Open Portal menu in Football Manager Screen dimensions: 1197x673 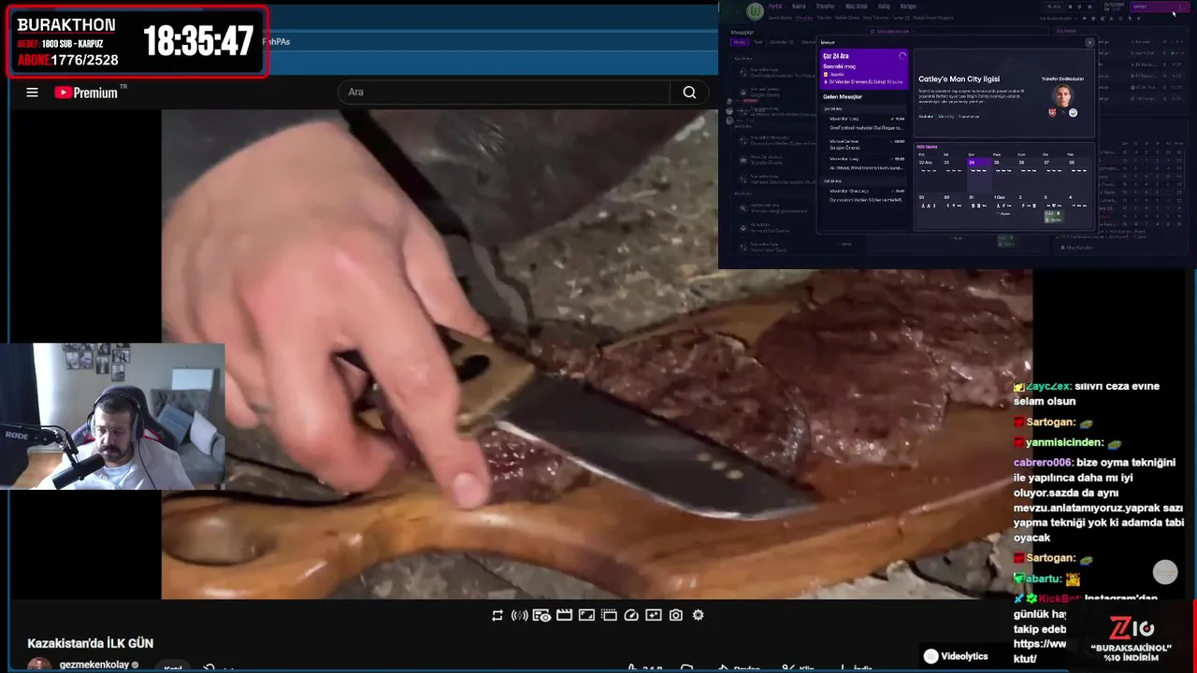775,7
